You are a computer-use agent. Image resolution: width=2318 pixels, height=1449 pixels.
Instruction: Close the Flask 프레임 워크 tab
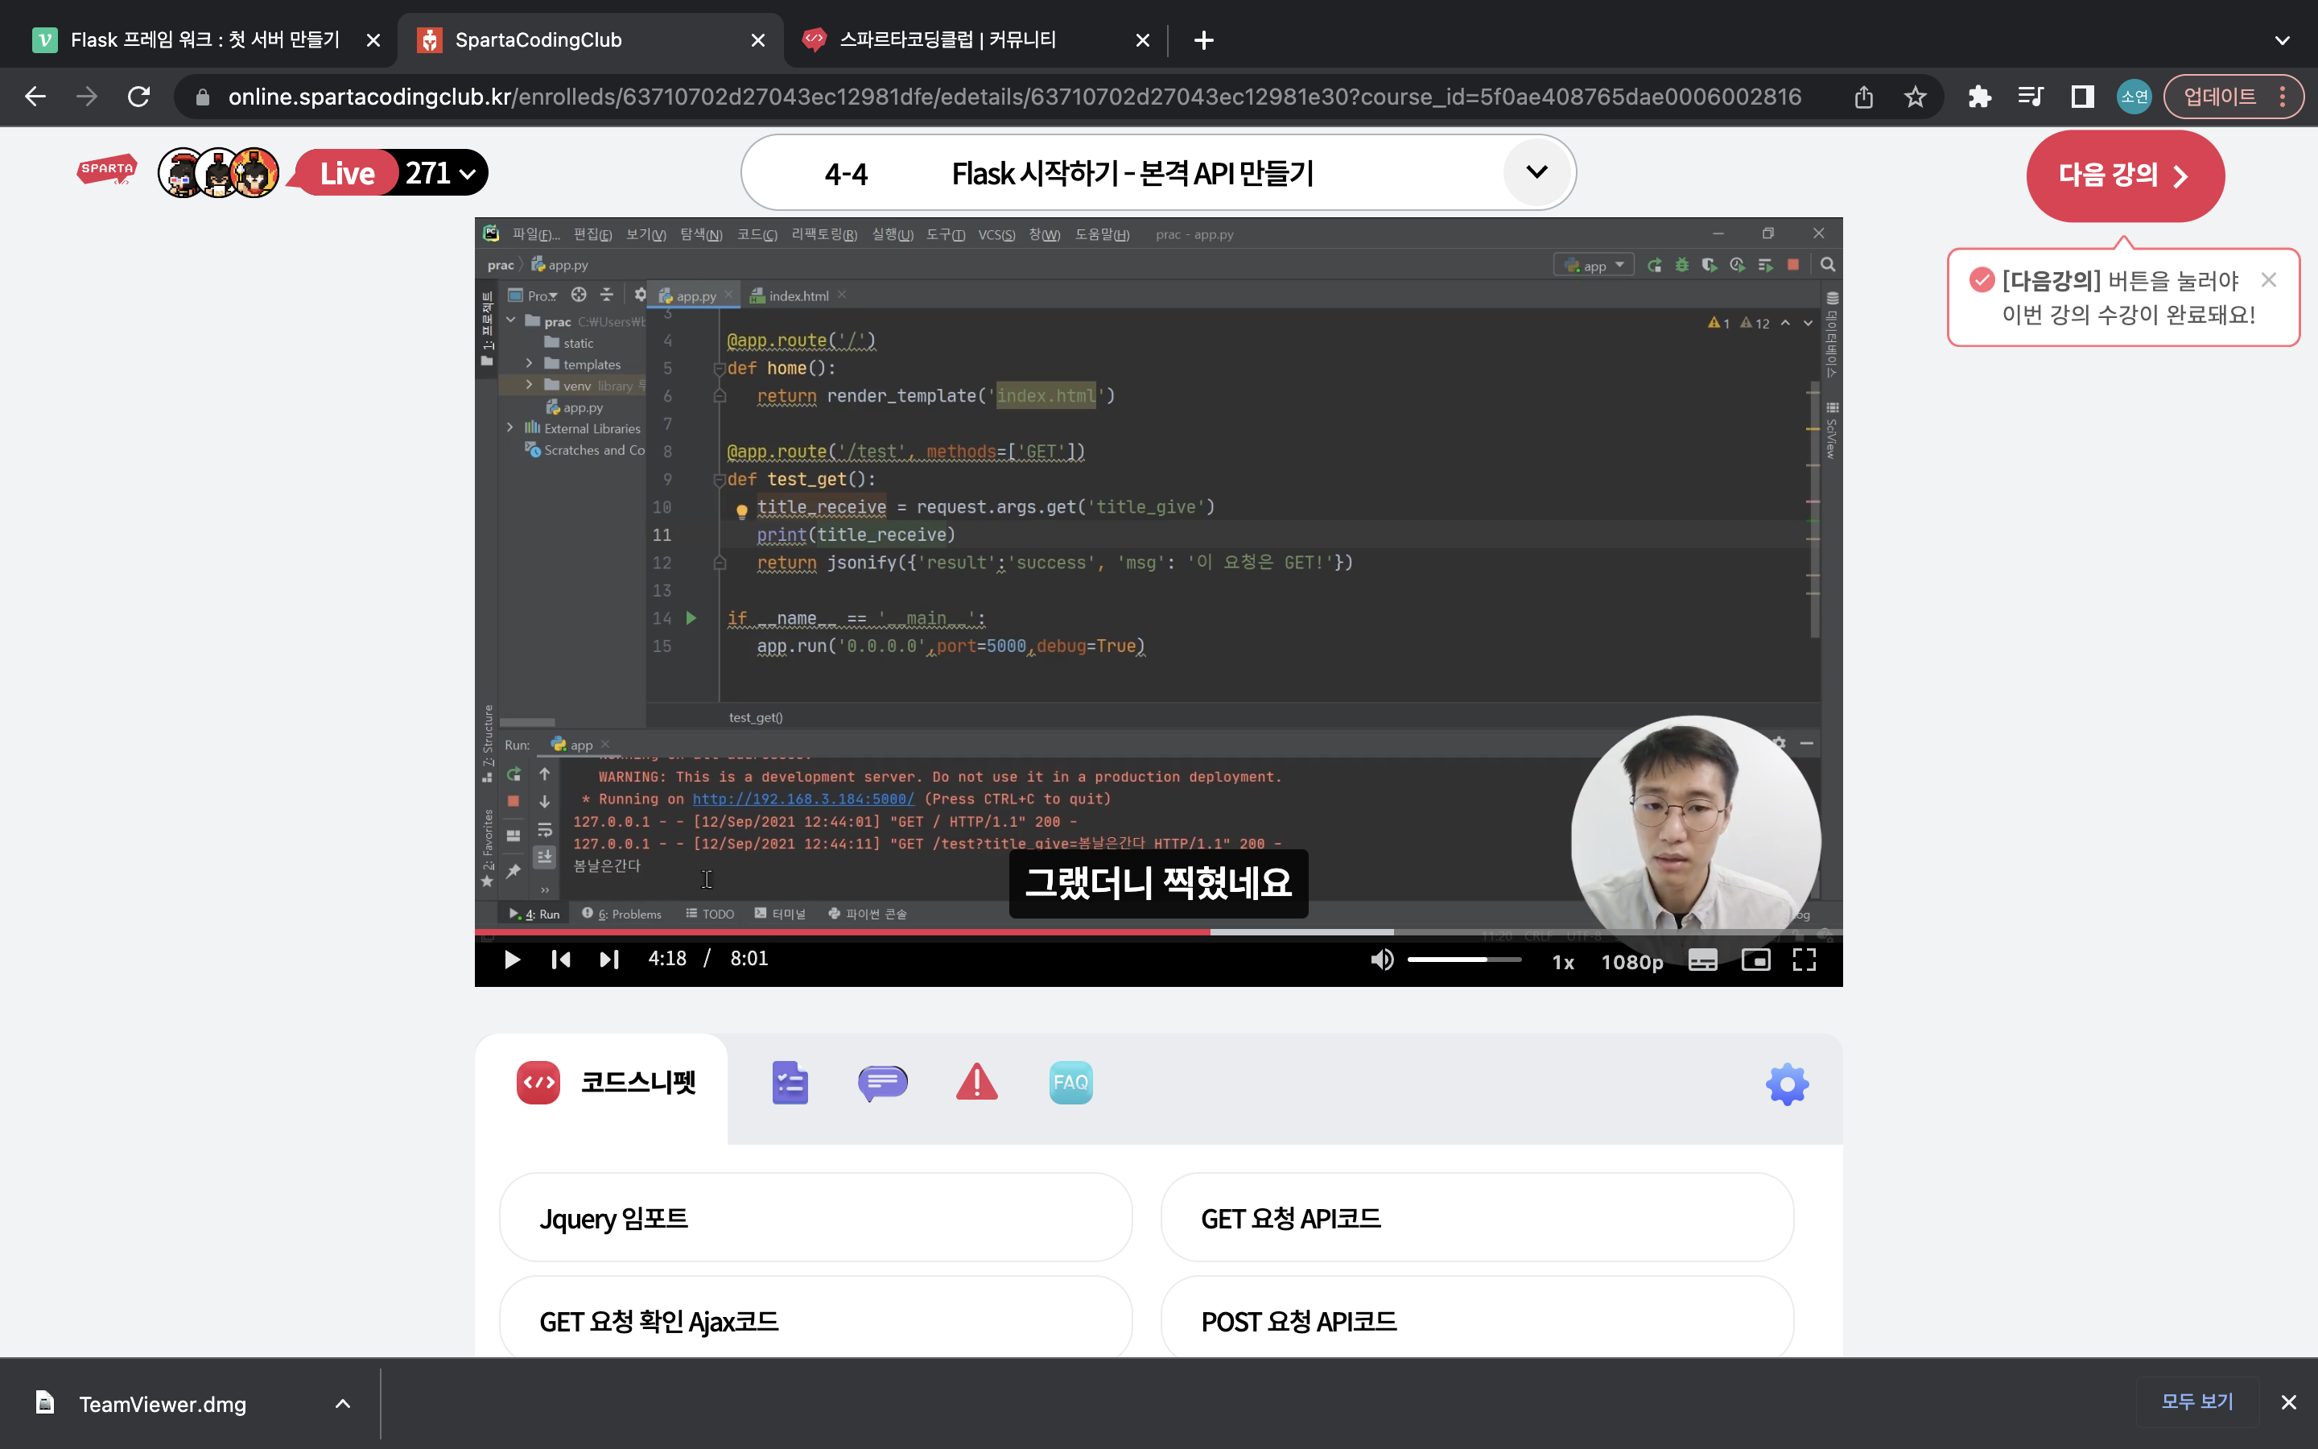373,40
